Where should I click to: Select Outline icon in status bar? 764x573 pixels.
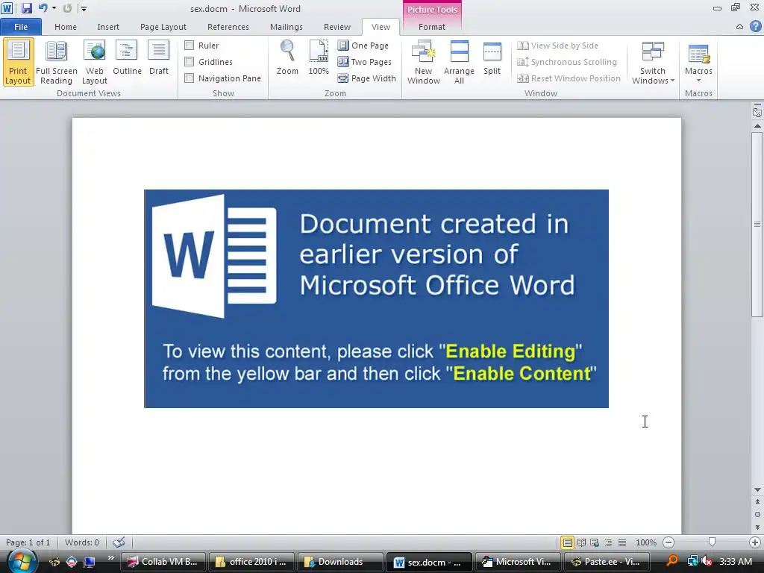point(609,542)
